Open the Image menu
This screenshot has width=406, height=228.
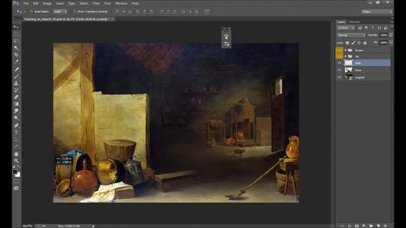(x=47, y=3)
